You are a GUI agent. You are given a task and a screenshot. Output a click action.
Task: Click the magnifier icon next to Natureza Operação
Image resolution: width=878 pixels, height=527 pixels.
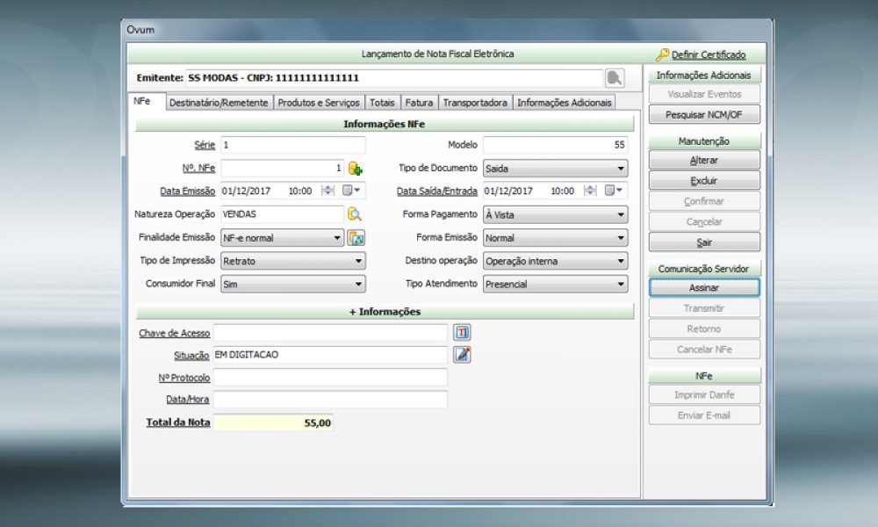pos(355,214)
